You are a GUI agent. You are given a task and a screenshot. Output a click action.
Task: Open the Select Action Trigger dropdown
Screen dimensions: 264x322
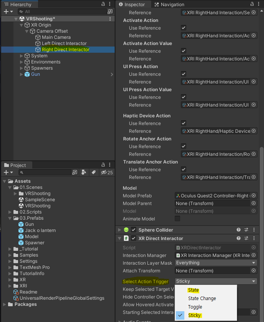click(216, 281)
